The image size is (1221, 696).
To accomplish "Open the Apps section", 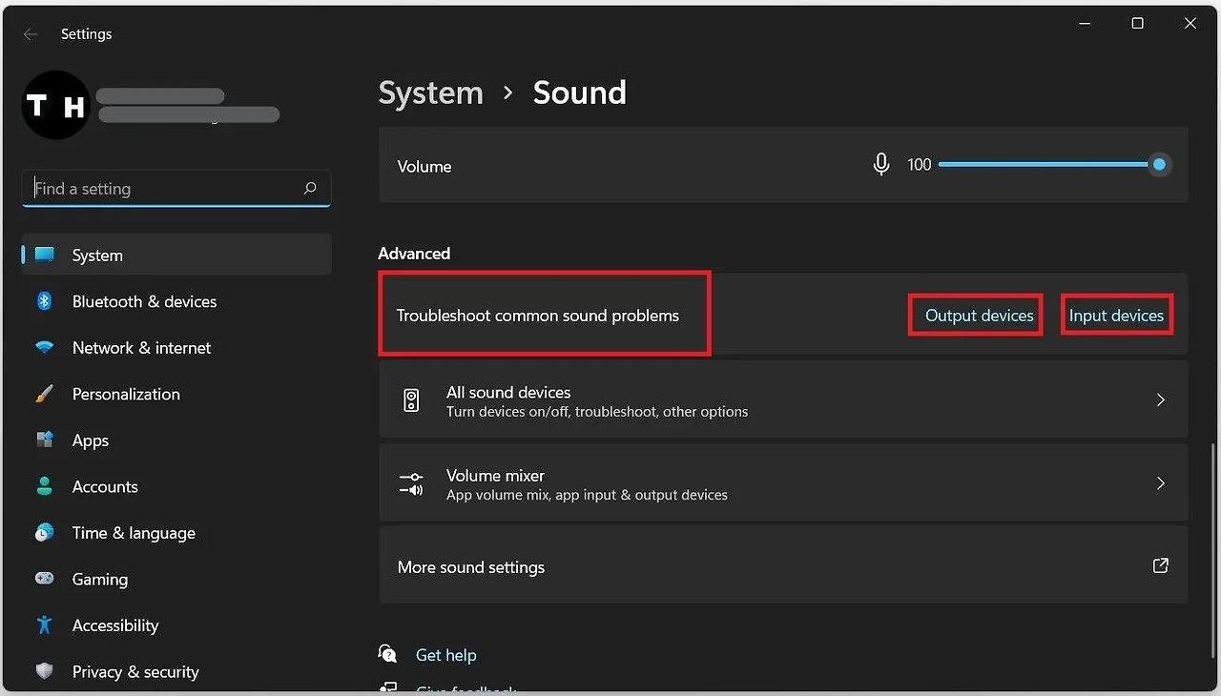I will click(x=176, y=440).
